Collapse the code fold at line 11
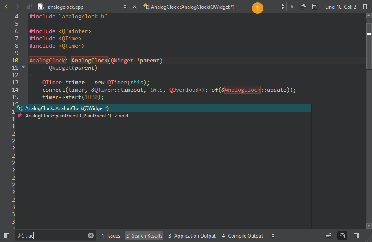 click(x=24, y=67)
